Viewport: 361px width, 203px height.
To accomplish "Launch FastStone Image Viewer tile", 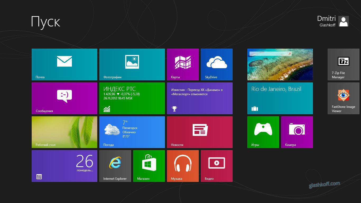I will point(344,98).
